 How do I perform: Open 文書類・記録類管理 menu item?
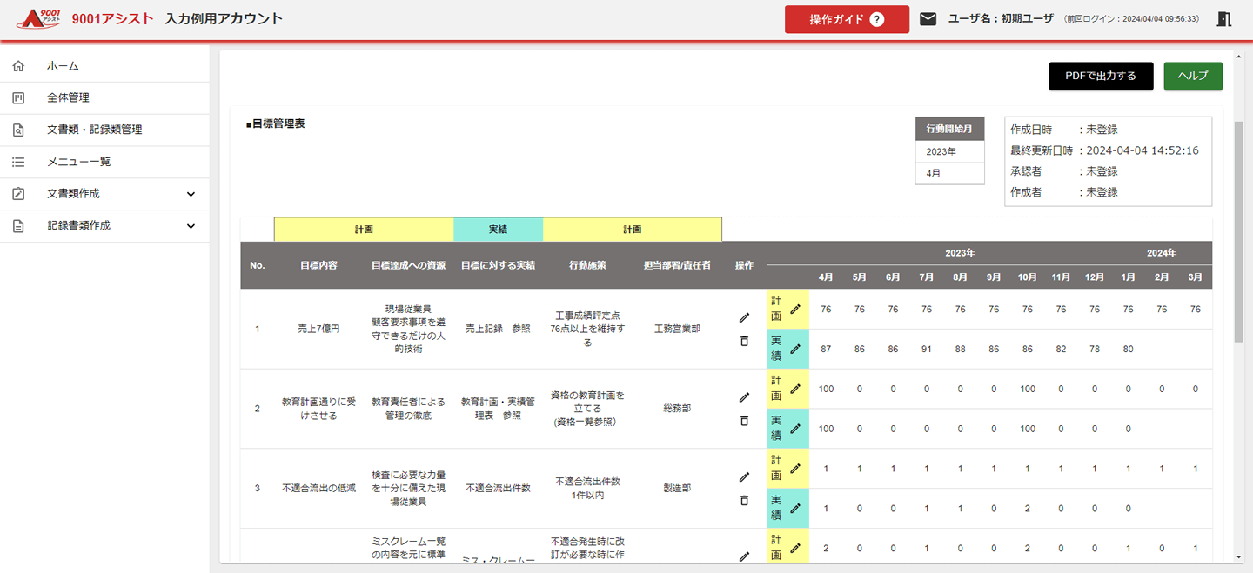[x=104, y=130]
